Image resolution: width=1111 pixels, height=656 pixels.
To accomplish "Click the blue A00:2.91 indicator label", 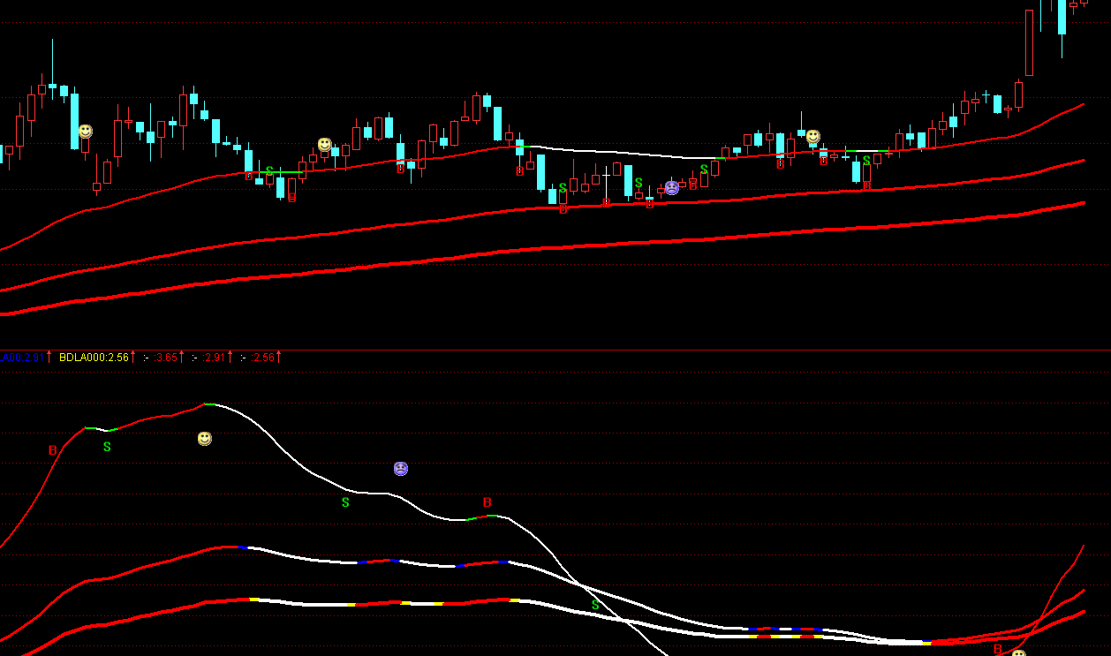I will 21,358.
